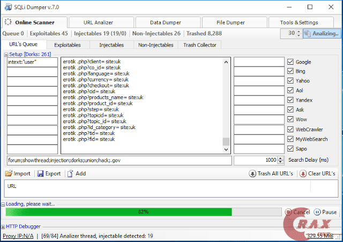Viewport: 343px width, 242px height.
Task: Click the Export floppy disk button
Action: [49, 173]
